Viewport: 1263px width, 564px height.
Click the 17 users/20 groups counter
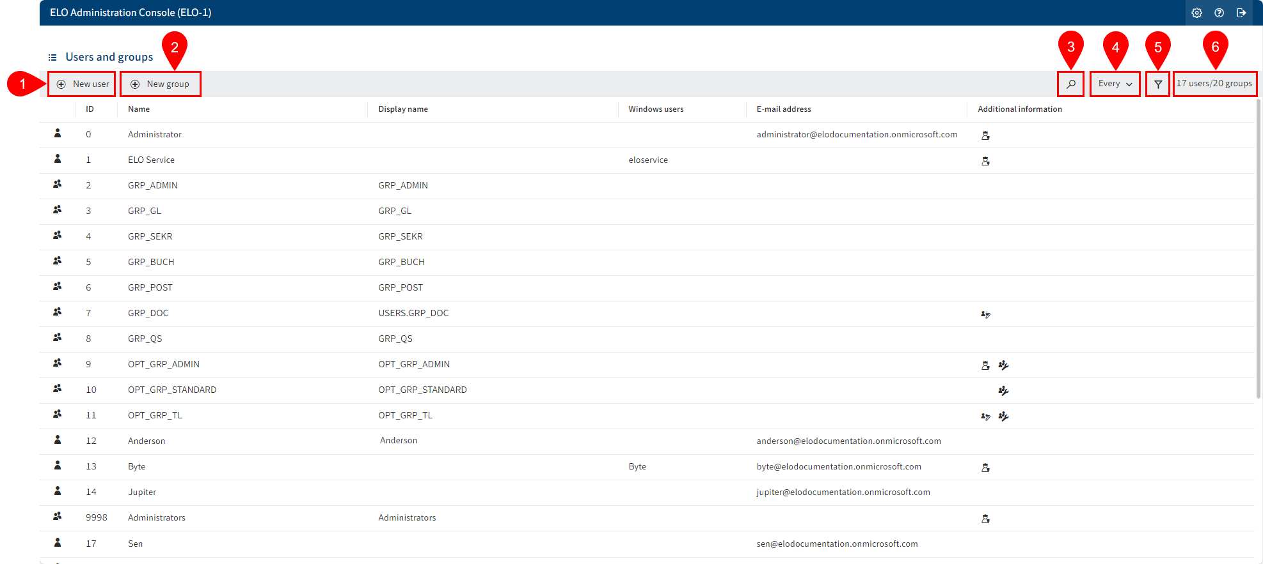point(1214,84)
